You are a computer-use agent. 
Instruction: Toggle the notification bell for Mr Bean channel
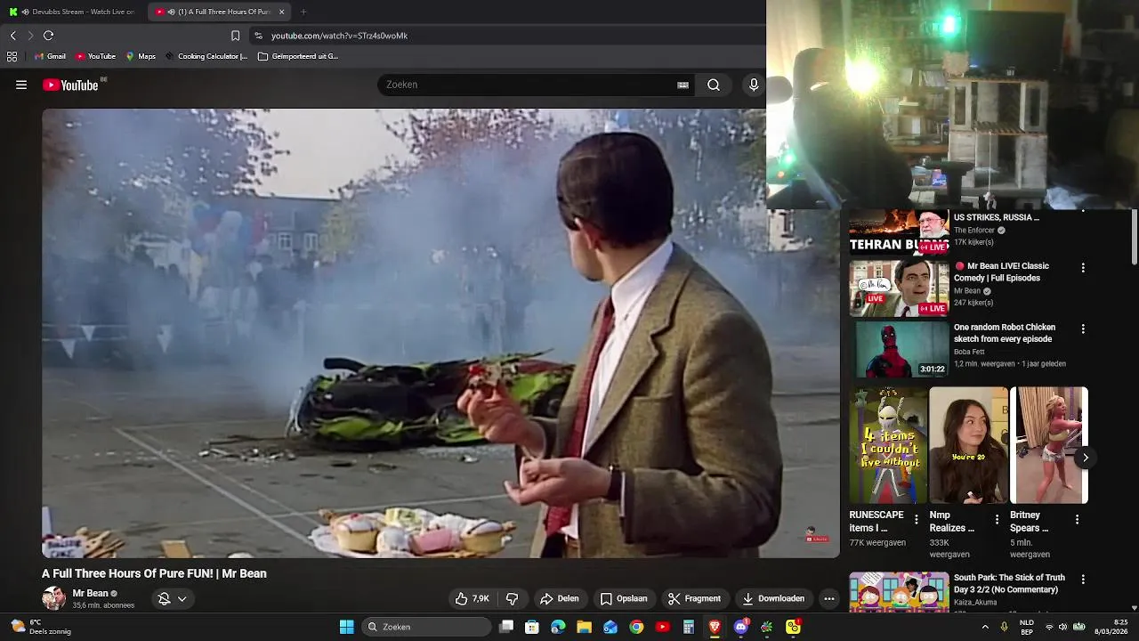pos(164,598)
